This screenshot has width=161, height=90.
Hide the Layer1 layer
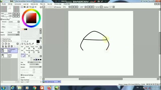click(x=2, y=55)
